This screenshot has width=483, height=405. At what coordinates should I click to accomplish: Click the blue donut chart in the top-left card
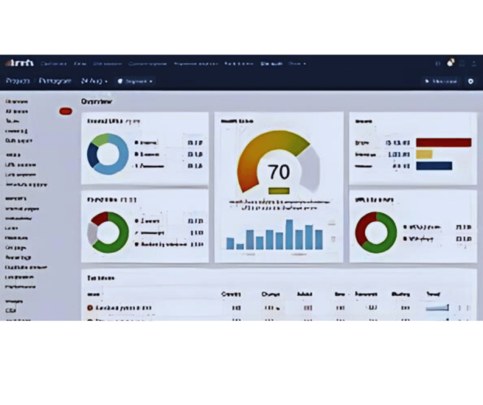point(108,154)
